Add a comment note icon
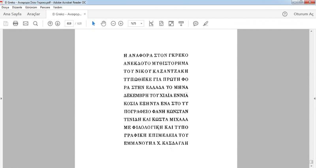 pyautogui.click(x=196, y=24)
